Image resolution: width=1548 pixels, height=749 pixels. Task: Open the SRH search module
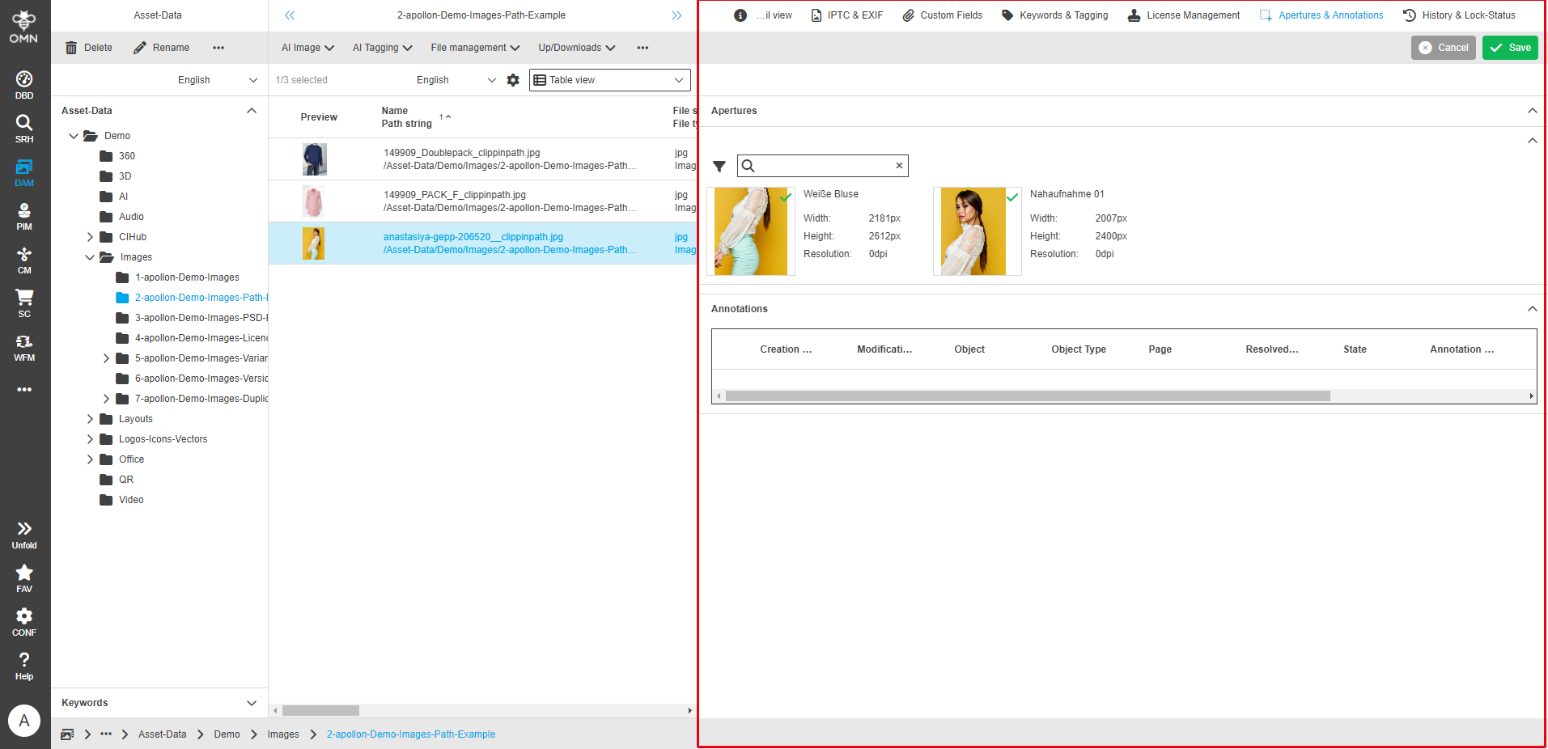tap(24, 129)
